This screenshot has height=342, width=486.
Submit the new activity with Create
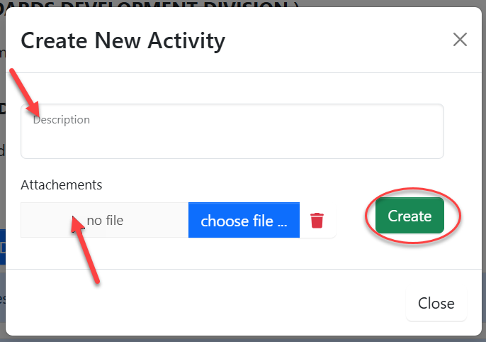(409, 216)
